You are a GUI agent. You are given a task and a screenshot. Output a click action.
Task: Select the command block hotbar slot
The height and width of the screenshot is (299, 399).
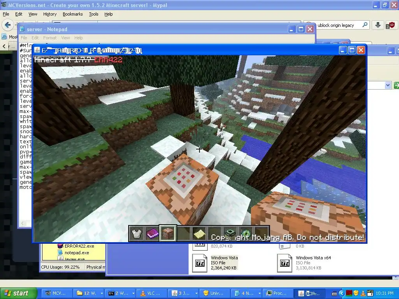pyautogui.click(x=168, y=233)
